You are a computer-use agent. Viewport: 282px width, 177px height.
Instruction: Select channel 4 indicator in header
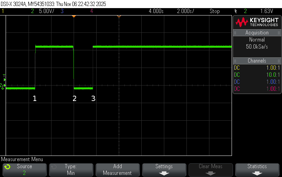click(92, 11)
